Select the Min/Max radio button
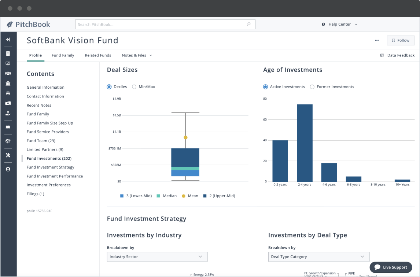This screenshot has height=277, width=420. coord(134,87)
